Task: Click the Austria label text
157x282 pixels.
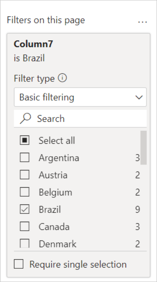Action: (x=53, y=175)
